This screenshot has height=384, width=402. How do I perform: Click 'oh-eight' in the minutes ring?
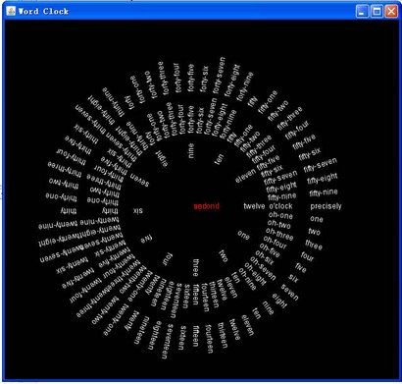pos(256,274)
